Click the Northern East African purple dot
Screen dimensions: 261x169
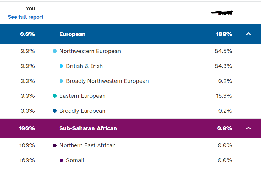[x=54, y=145]
